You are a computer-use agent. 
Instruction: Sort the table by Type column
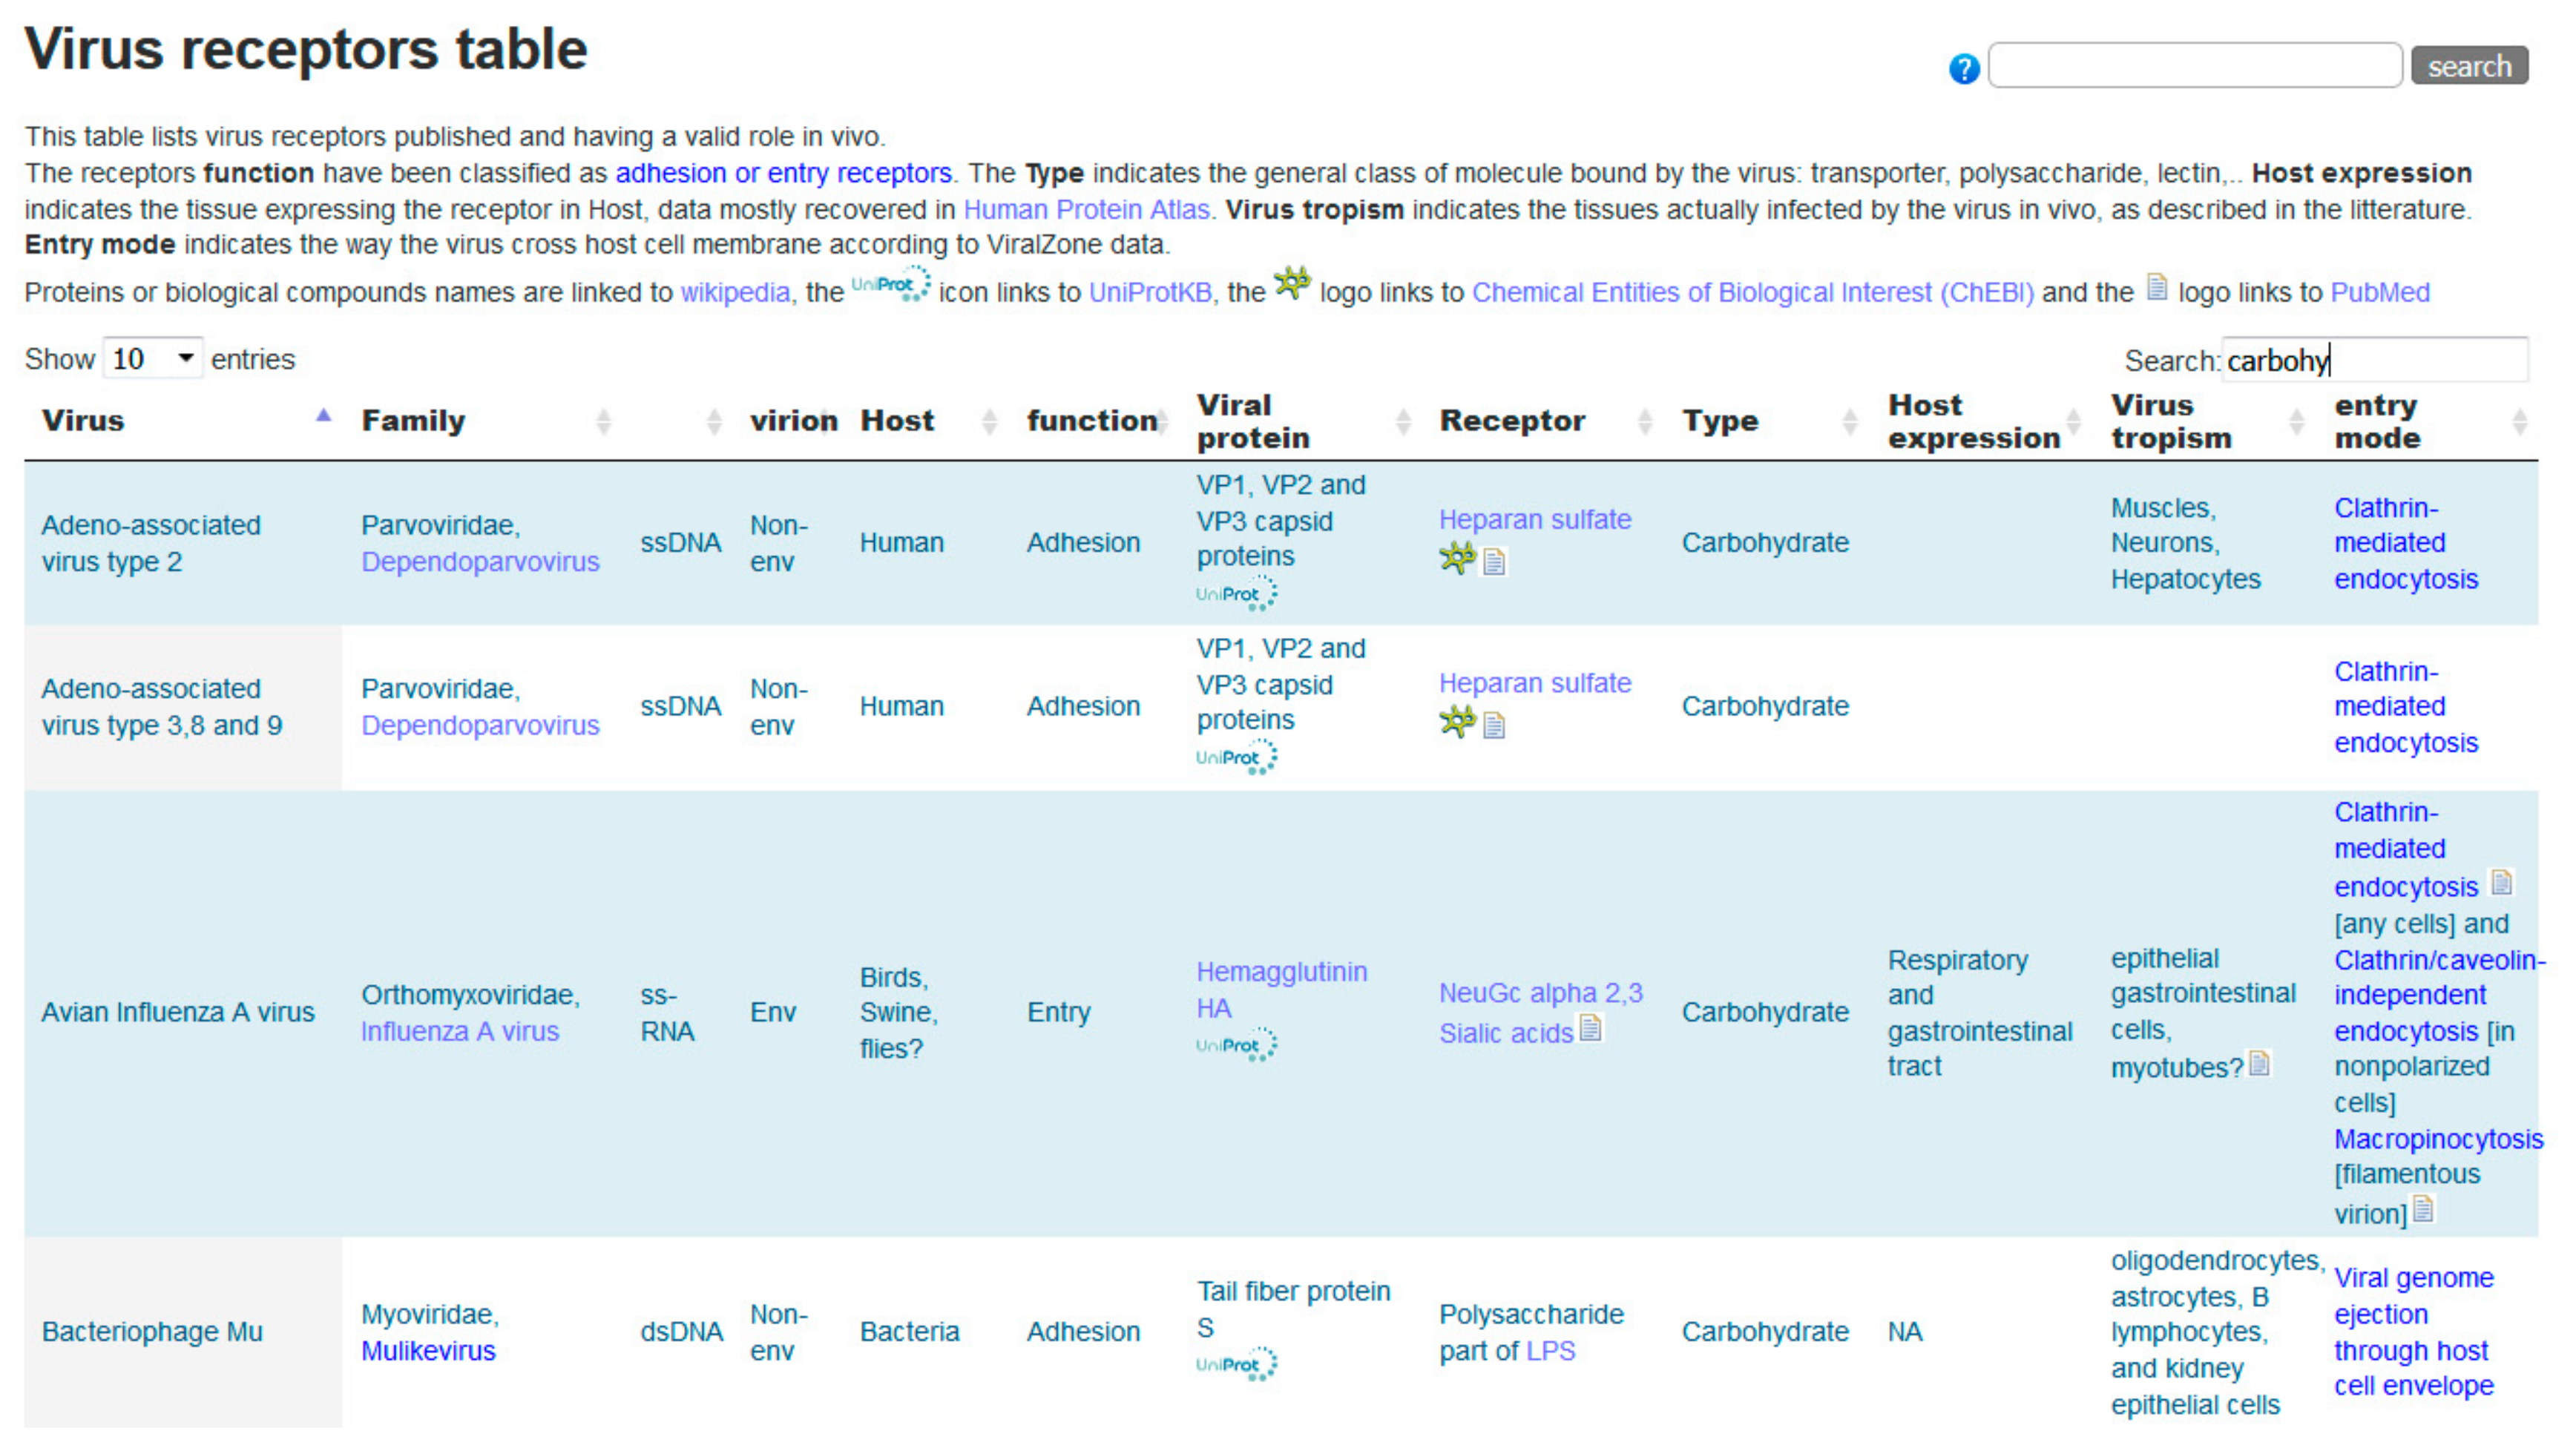point(1769,420)
